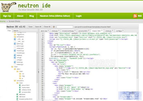143x101 pixels.
Task: Close the breadcrumbs.py tab
Action: tap(75, 30)
